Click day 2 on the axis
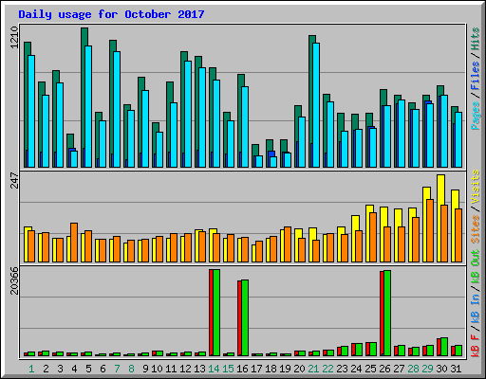The image size is (486, 379). tap(46, 369)
